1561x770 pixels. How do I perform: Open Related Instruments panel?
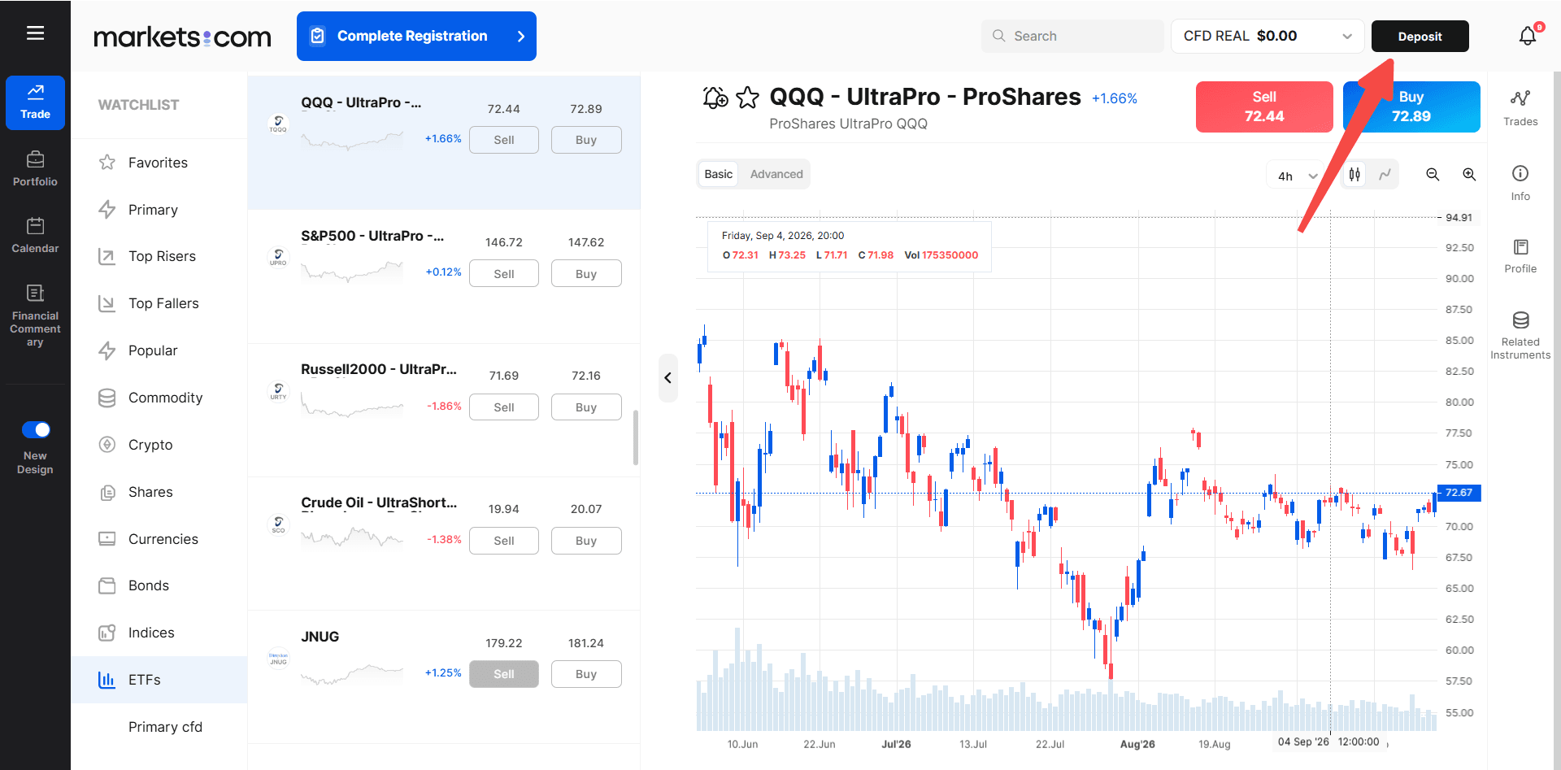pos(1520,335)
